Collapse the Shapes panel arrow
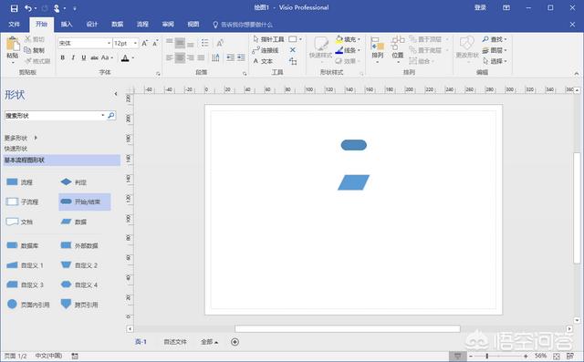 pyautogui.click(x=116, y=94)
